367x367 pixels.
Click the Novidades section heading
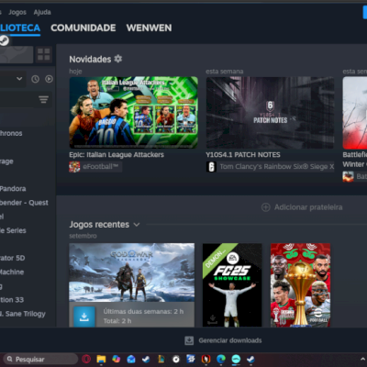coord(90,59)
